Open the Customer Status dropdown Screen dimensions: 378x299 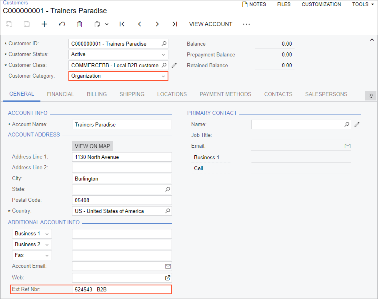[163, 54]
